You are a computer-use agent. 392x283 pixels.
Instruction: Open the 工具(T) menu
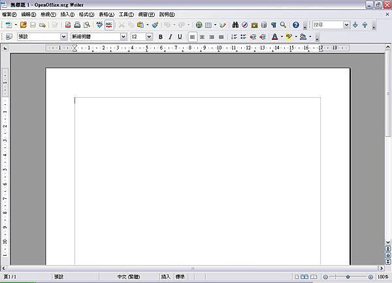pos(126,14)
